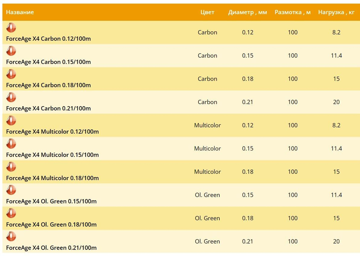Viewport: 360px width, 257px height.
Task: Click the icon above ForceAge X4 Multicolor 0.18/100m
Action: pos(11,167)
